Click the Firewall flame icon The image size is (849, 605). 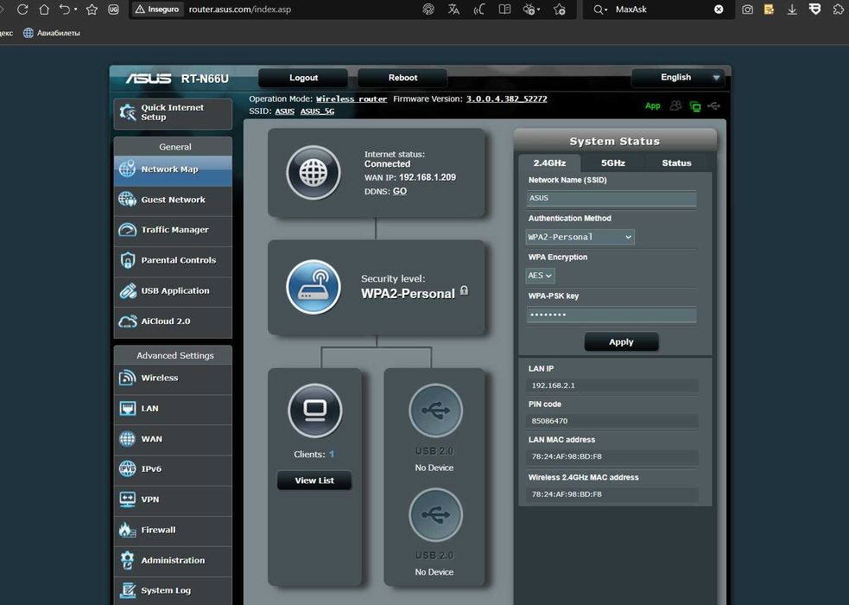pos(127,530)
